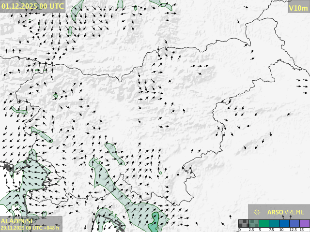Click the 2.5 value on legend scale
The height and width of the screenshot is (232, 310).
pos(251,230)
